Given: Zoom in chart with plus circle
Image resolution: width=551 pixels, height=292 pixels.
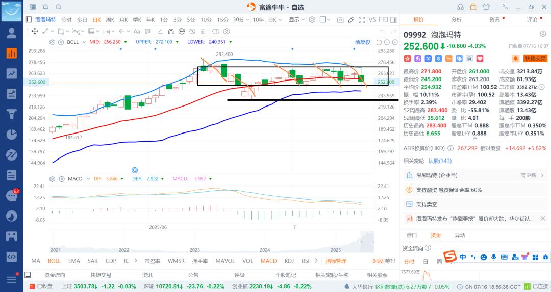Looking at the screenshot, I should click(x=395, y=42).
